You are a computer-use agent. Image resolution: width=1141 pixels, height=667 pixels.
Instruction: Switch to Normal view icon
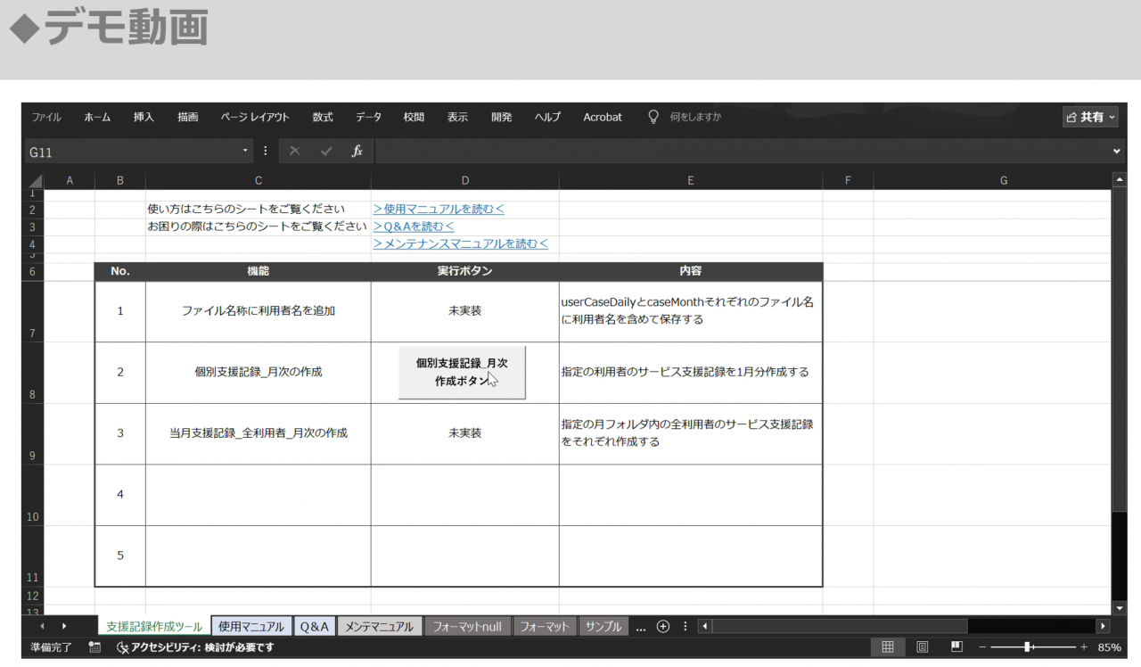888,647
